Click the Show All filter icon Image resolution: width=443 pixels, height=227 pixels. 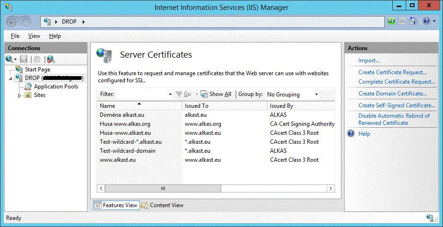[204, 94]
